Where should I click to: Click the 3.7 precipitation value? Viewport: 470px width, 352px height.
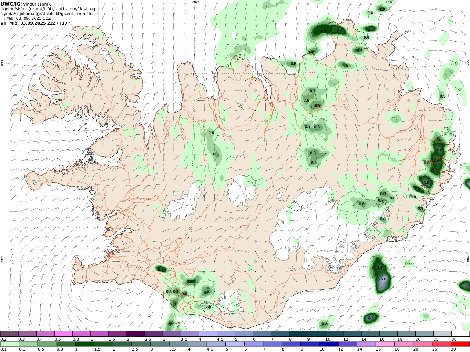point(370,317)
